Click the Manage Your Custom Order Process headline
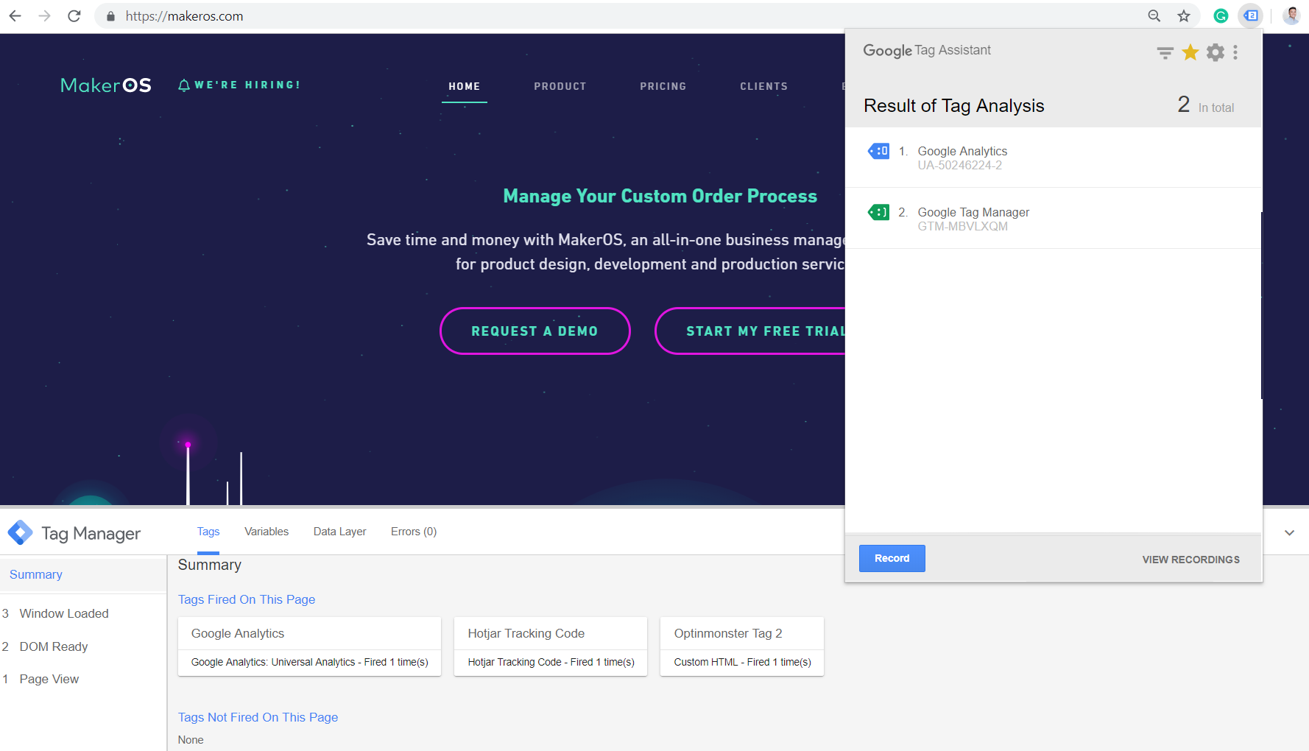This screenshot has width=1309, height=751. (x=660, y=197)
